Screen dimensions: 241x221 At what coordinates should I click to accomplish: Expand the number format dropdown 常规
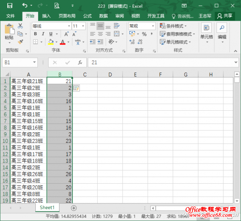click(153, 26)
